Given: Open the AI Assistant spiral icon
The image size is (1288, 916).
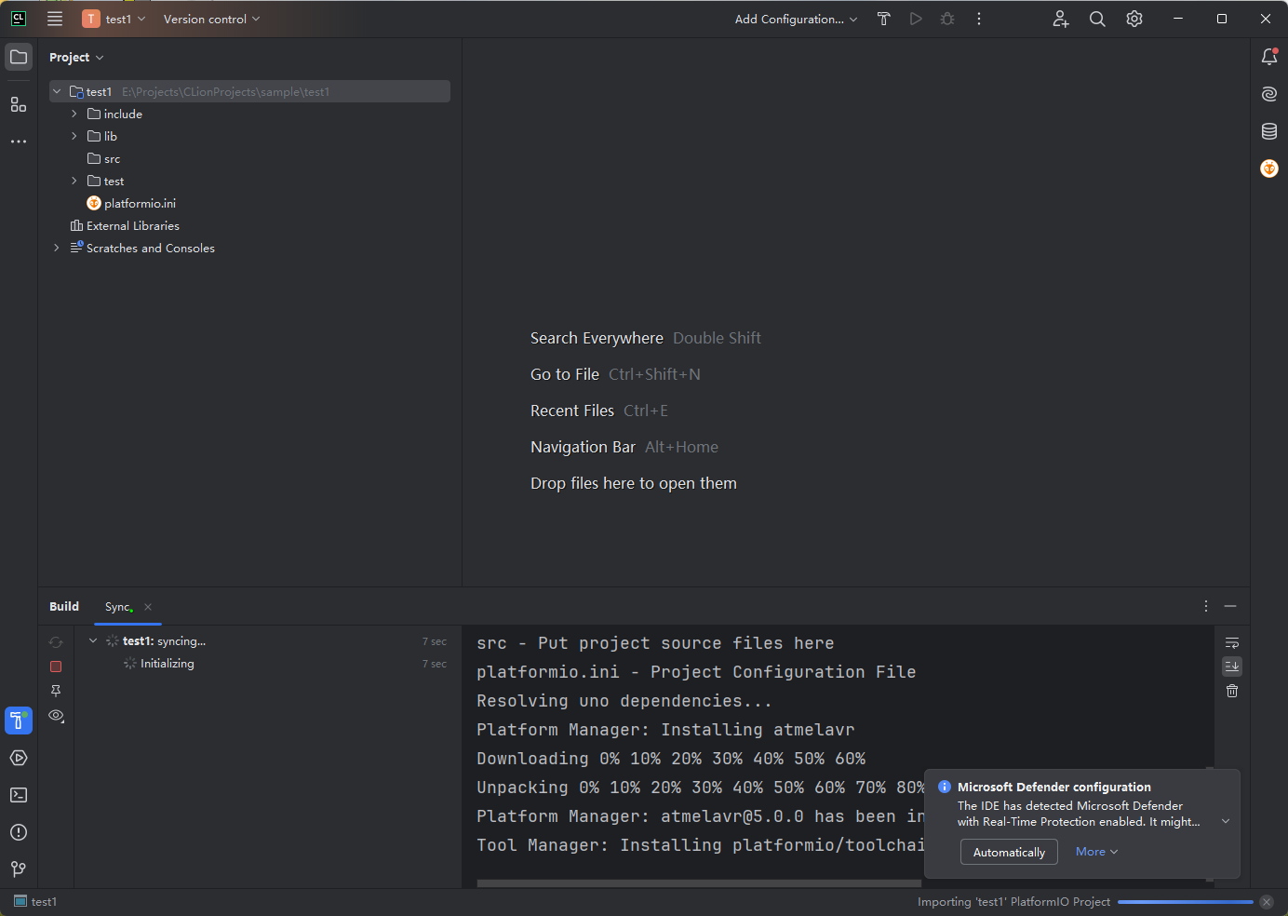Looking at the screenshot, I should point(1269,94).
